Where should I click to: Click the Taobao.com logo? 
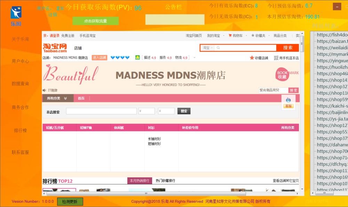[55, 48]
